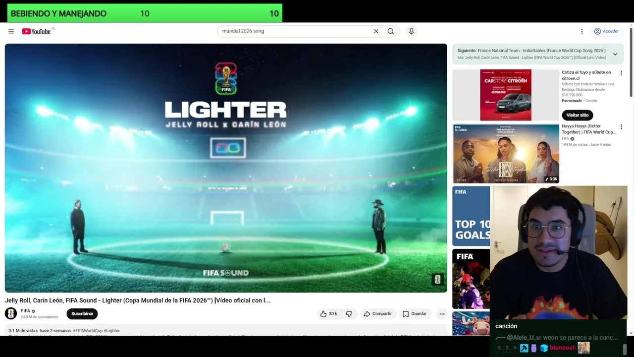The width and height of the screenshot is (634, 357).
Task: Click the magnifier search button
Action: 391,31
